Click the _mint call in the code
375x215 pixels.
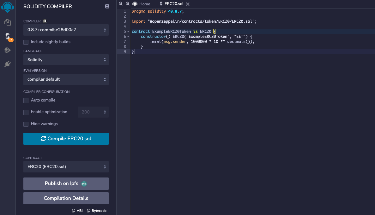pyautogui.click(x=202, y=42)
